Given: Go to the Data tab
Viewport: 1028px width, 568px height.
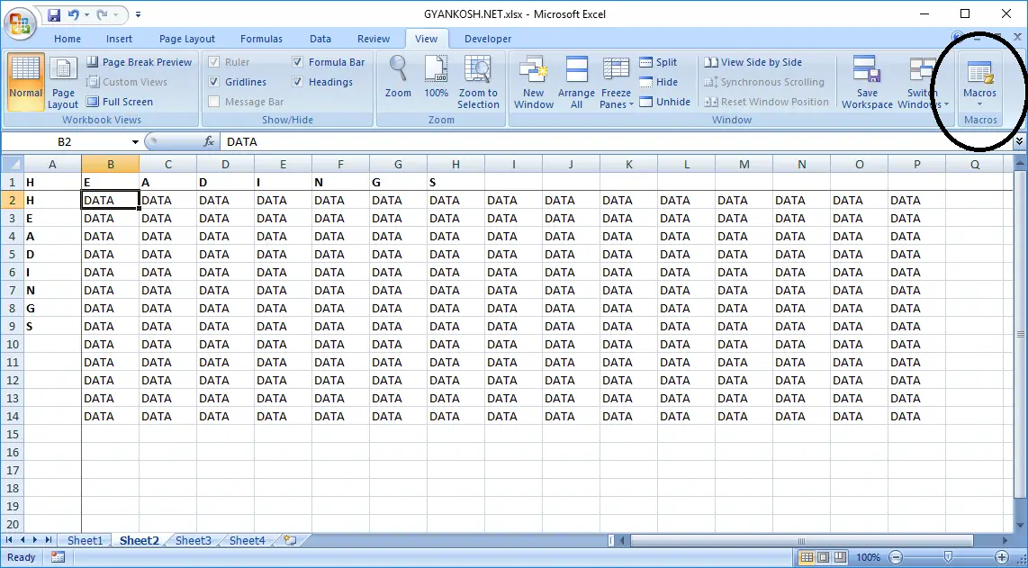Looking at the screenshot, I should 320,39.
